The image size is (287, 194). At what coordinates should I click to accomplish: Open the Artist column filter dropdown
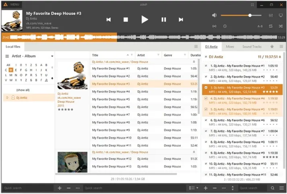click(x=158, y=55)
